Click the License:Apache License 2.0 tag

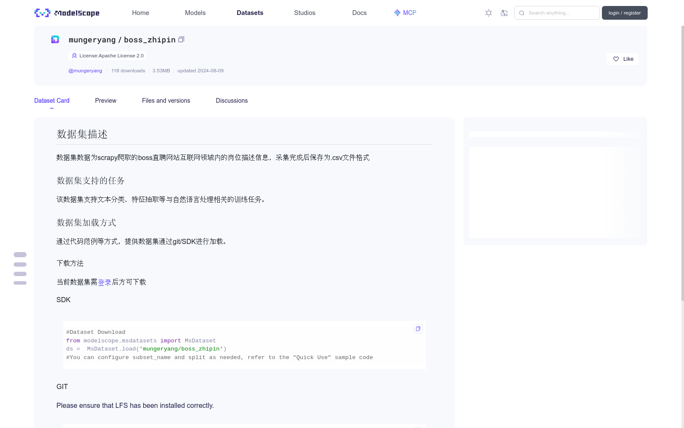(x=107, y=56)
